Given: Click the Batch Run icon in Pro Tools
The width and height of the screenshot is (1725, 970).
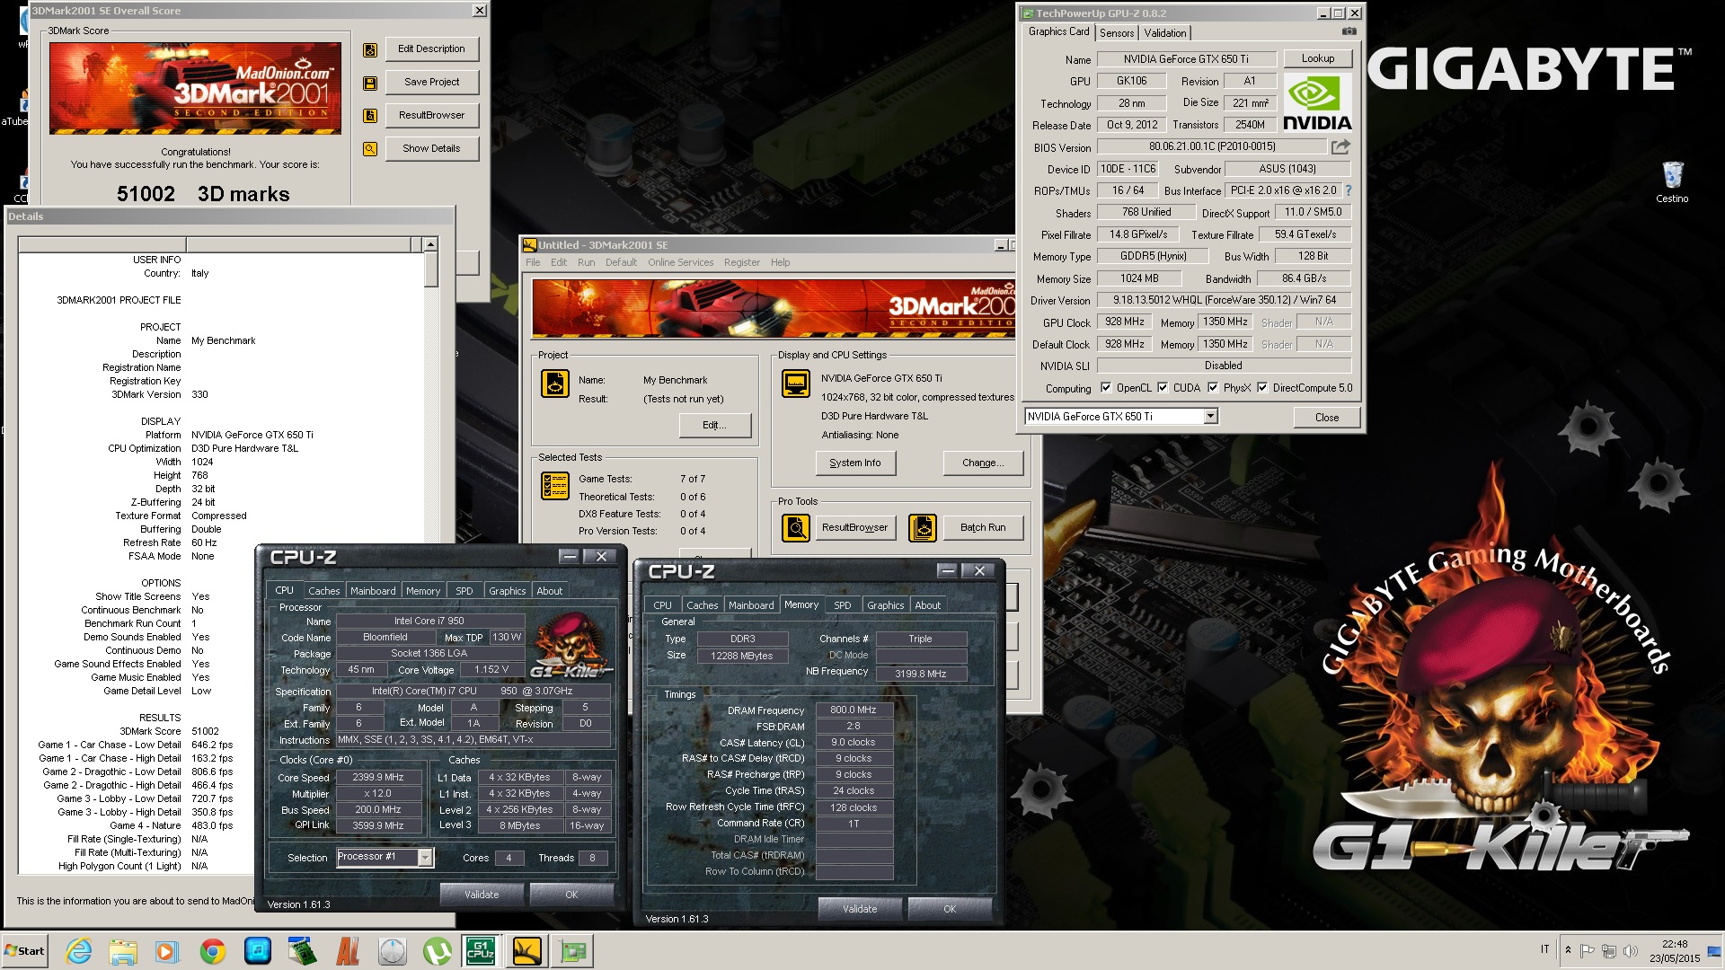Looking at the screenshot, I should coord(922,528).
